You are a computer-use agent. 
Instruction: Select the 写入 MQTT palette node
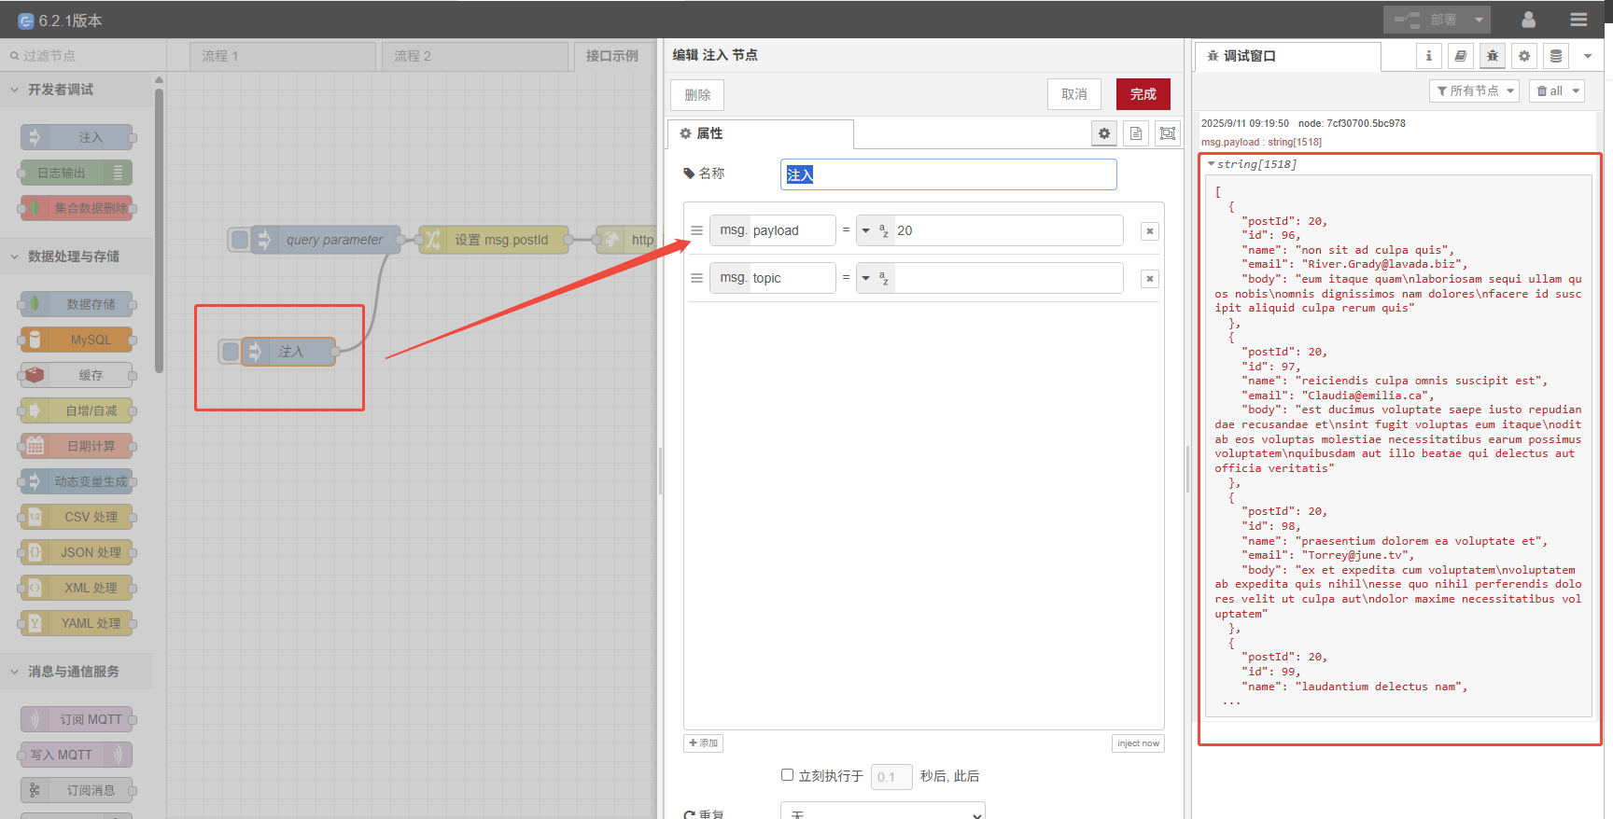point(77,755)
